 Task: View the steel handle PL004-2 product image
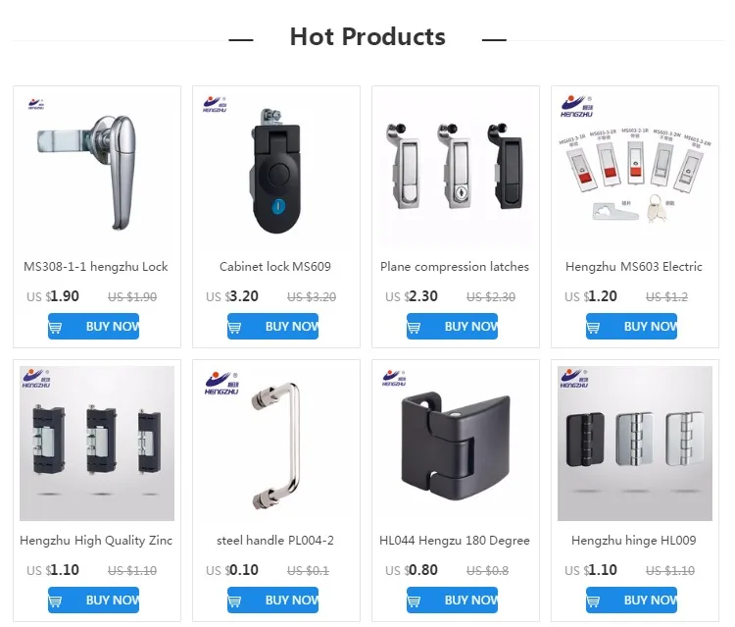pyautogui.click(x=276, y=444)
